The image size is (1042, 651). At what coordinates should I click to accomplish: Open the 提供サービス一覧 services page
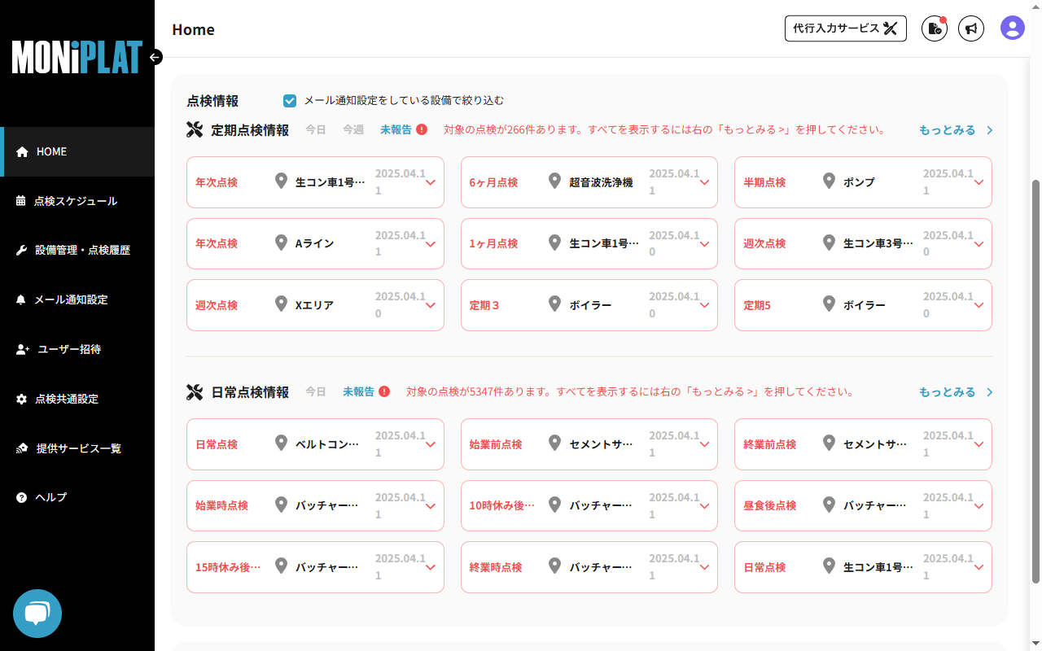(x=21, y=448)
